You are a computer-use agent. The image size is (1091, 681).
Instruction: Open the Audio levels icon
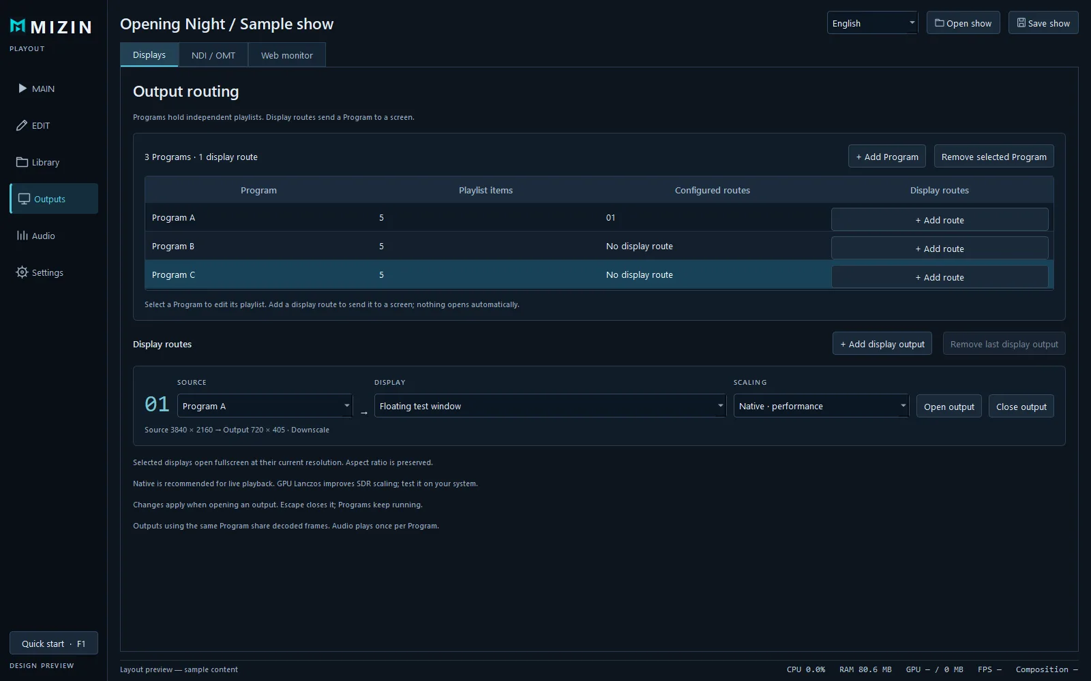[22, 236]
